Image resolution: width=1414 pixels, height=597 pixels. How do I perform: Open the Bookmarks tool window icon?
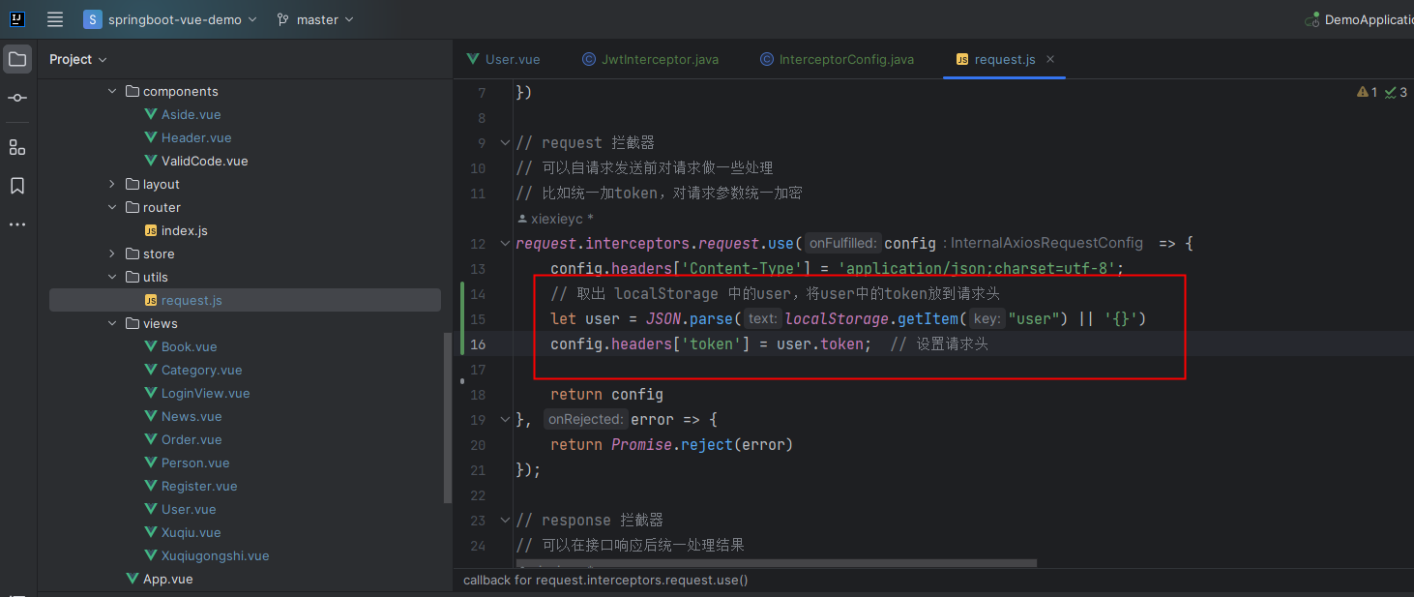pos(16,185)
